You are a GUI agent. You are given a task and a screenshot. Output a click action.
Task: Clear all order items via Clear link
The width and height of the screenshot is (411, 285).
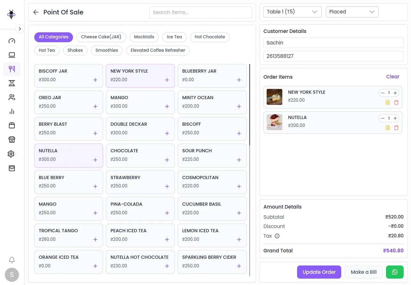coord(392,77)
